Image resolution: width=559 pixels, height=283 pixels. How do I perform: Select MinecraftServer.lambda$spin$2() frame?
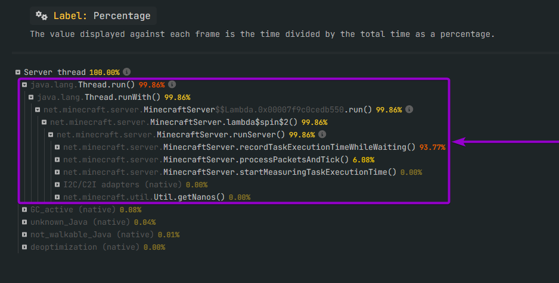pos(174,122)
